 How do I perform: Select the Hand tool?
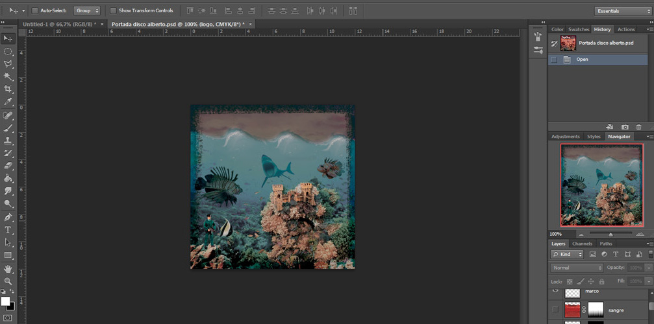[8, 268]
